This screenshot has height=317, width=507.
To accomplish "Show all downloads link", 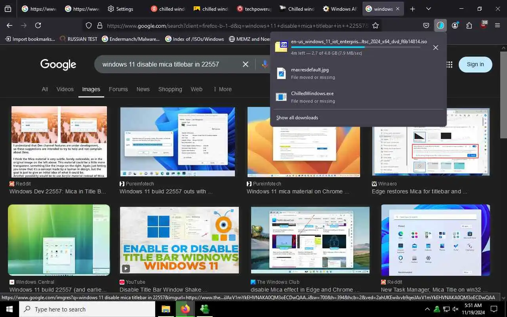I will 297,118.
